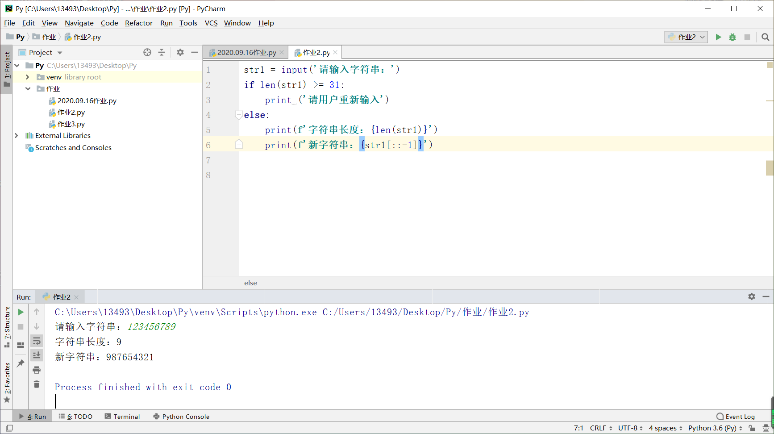Toggle pin tab in Run panel
The width and height of the screenshot is (774, 434).
pyautogui.click(x=21, y=363)
